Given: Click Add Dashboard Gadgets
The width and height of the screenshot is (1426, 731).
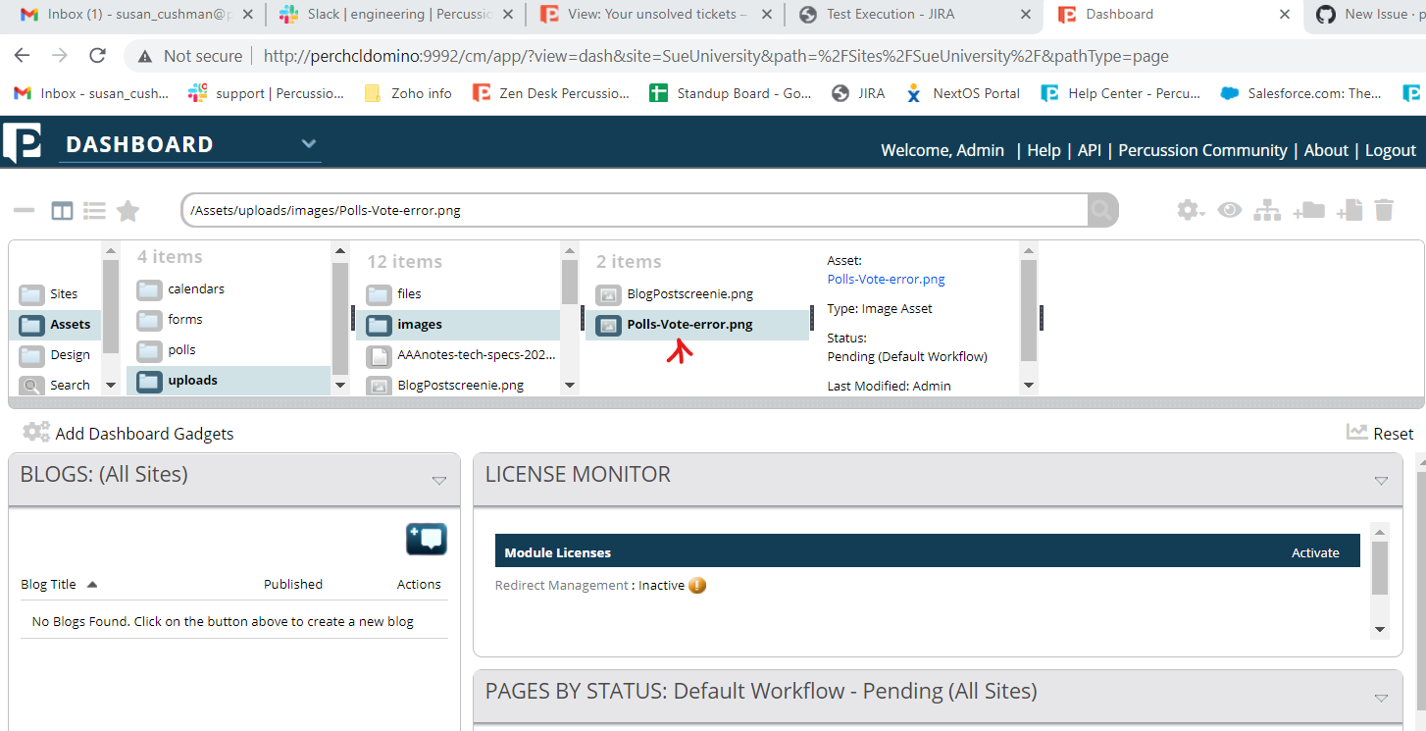Looking at the screenshot, I should [x=128, y=434].
